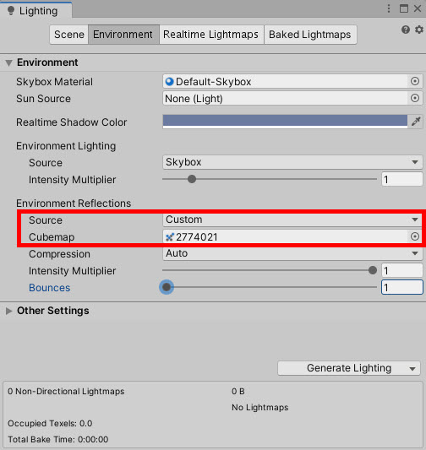Open Generate Lighting dropdown arrow
This screenshot has width=426, height=450.
click(412, 368)
